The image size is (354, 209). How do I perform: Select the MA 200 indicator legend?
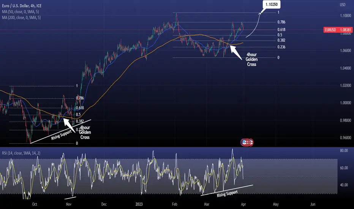point(21,17)
